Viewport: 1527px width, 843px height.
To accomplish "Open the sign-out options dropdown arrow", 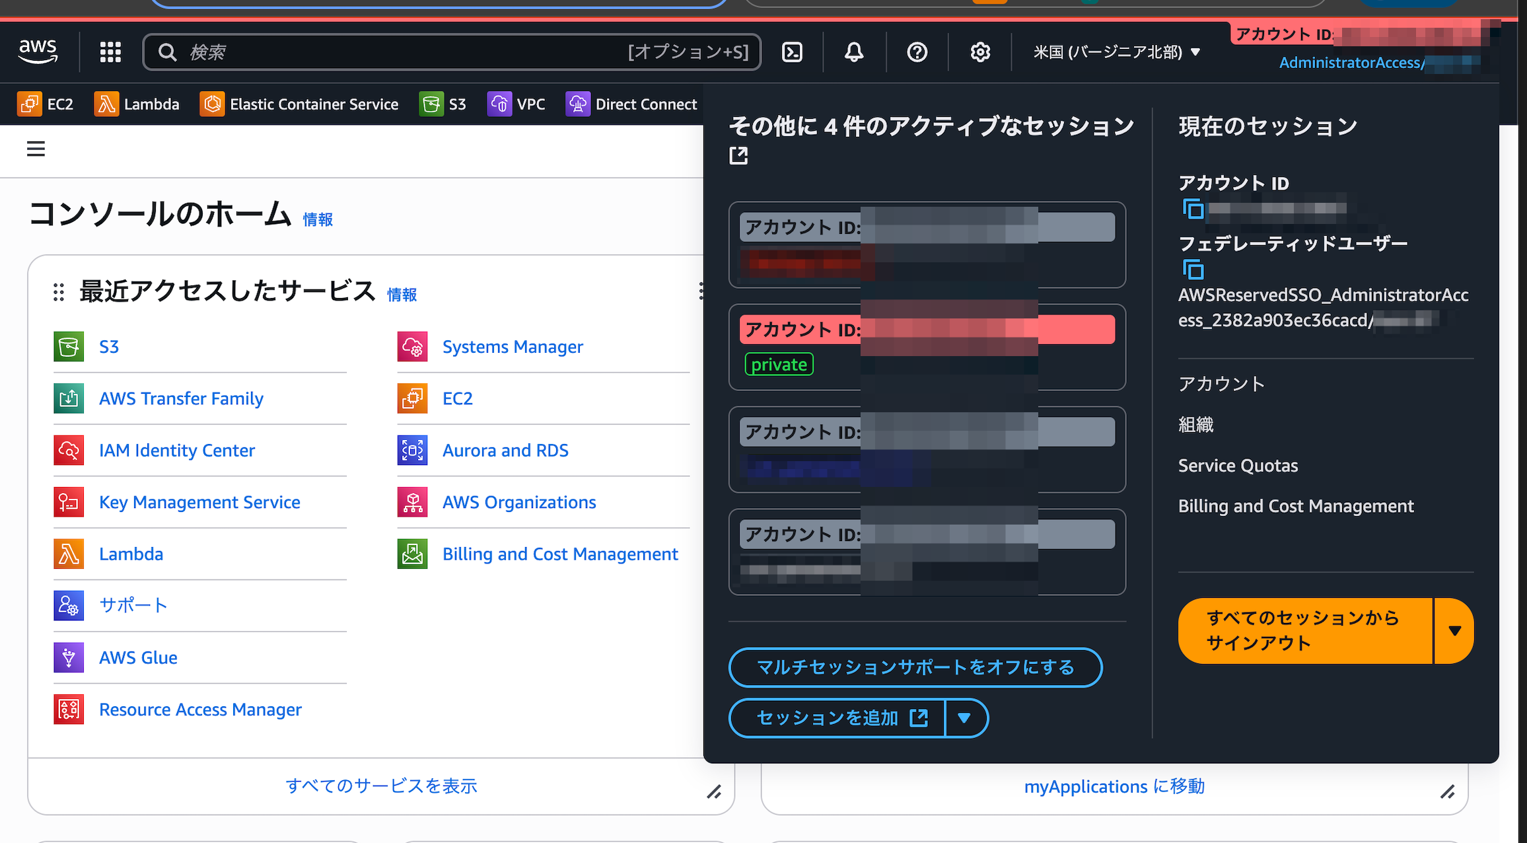I will point(1454,631).
